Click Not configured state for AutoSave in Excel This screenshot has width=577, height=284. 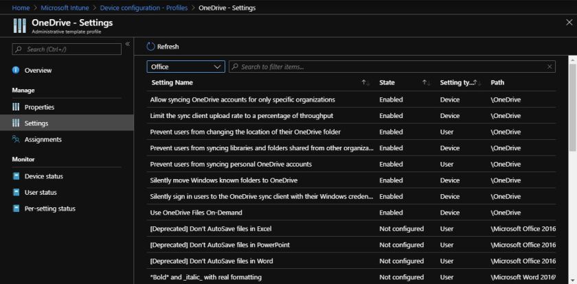[x=401, y=229]
